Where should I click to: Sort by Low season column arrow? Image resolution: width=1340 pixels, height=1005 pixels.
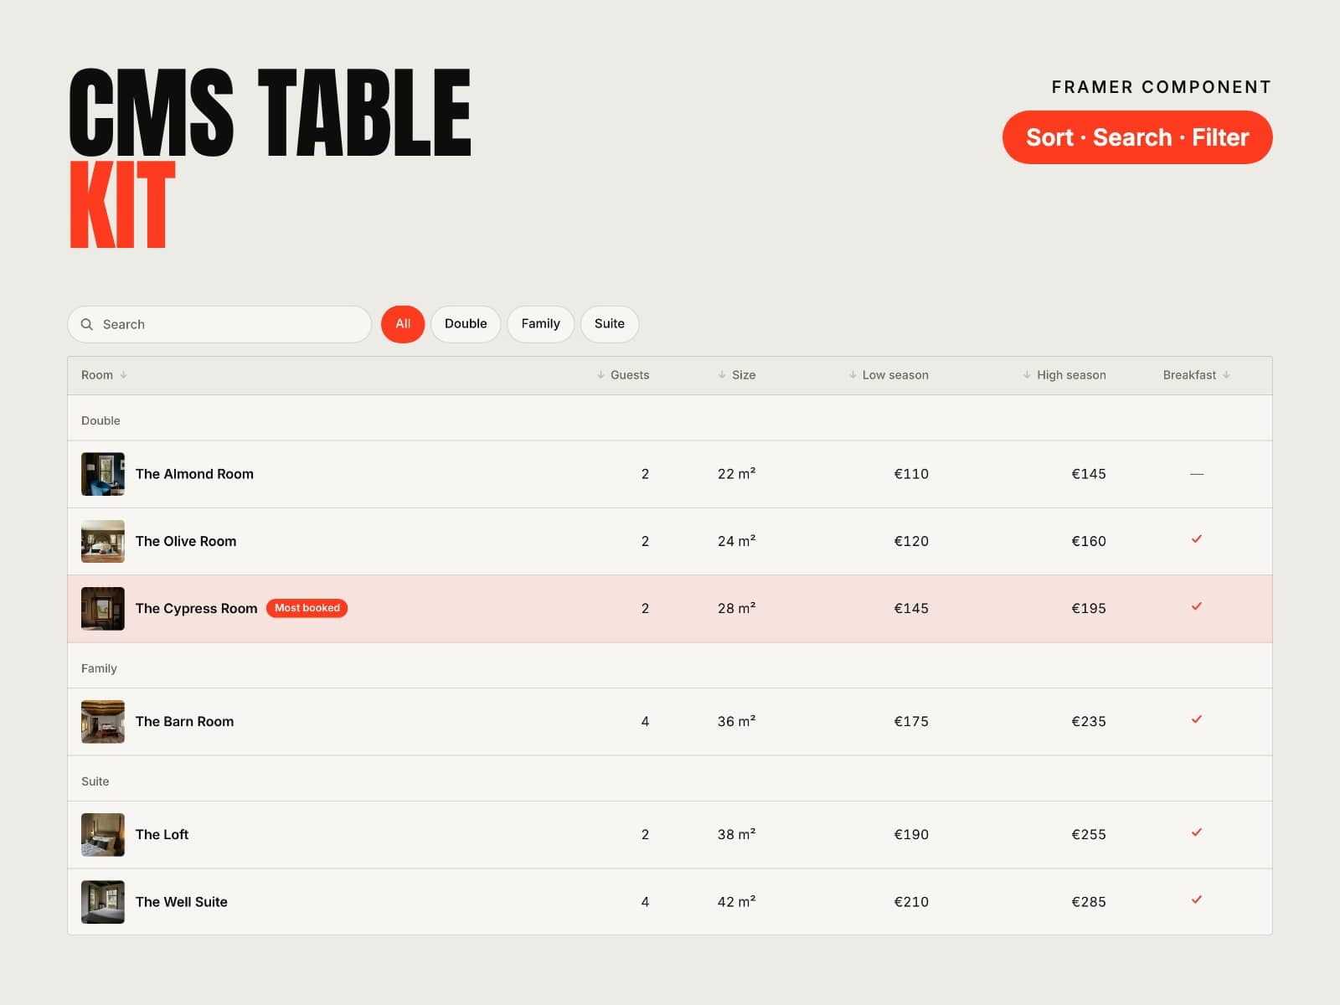click(853, 375)
